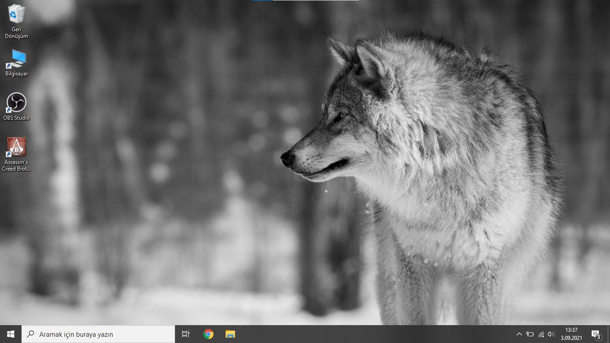Launch Google Chrome from the taskbar

pyautogui.click(x=208, y=334)
